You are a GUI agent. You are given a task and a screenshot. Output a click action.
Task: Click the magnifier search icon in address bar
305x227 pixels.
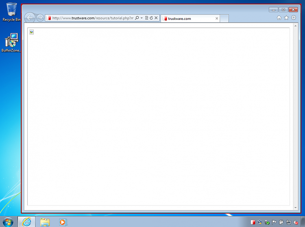(x=137, y=18)
